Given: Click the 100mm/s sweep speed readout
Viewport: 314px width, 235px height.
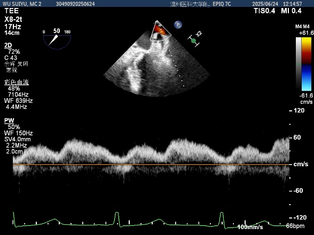Looking at the screenshot, I should [x=250, y=227].
